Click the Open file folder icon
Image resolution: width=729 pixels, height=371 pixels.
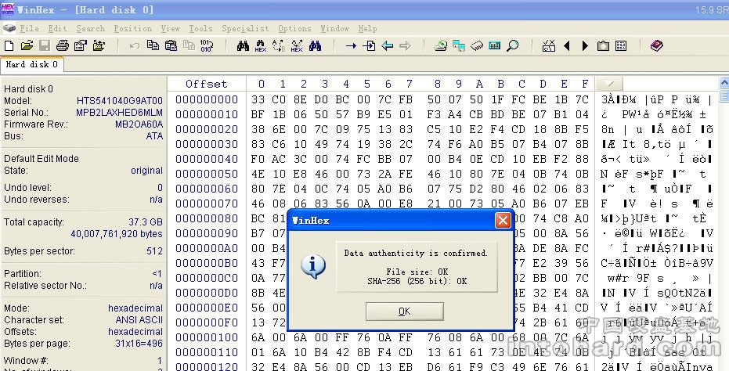tap(27, 46)
